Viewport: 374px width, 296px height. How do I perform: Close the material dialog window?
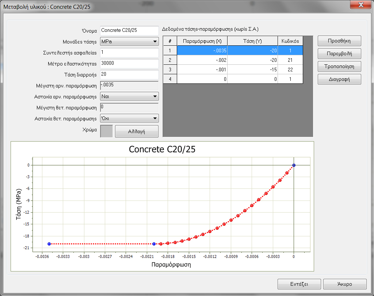tap(360, 5)
